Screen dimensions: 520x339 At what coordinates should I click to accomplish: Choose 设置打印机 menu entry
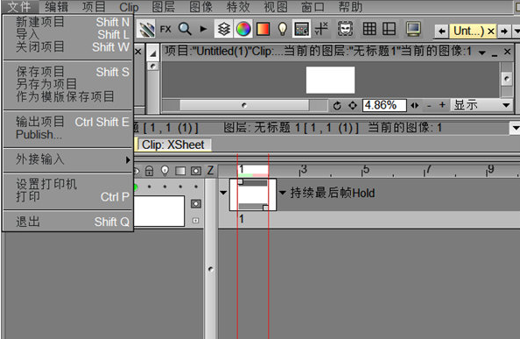click(68, 184)
